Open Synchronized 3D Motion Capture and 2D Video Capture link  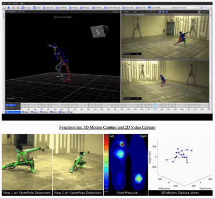click(x=107, y=127)
